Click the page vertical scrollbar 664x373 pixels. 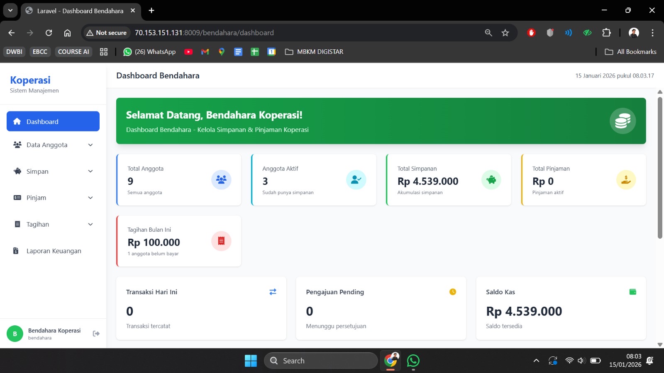660,168
